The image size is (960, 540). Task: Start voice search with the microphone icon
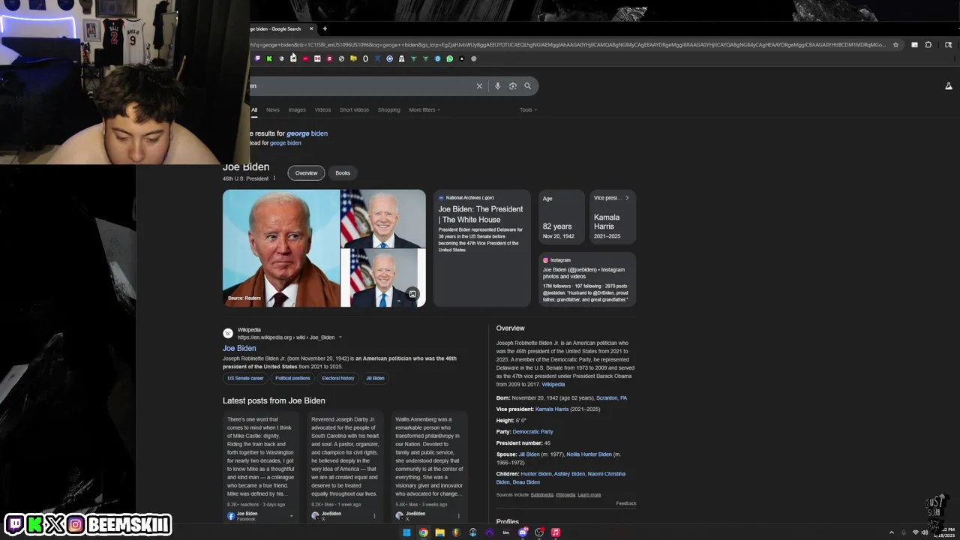497,86
